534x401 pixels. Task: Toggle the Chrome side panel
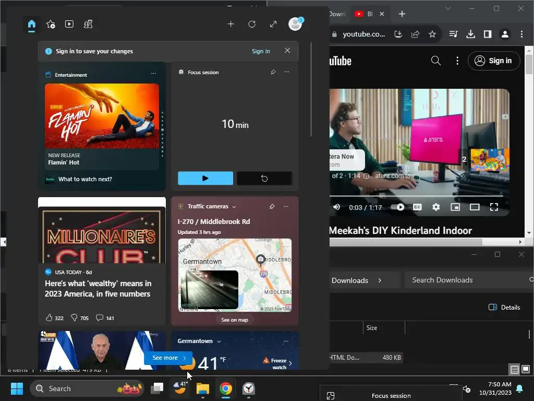488,34
